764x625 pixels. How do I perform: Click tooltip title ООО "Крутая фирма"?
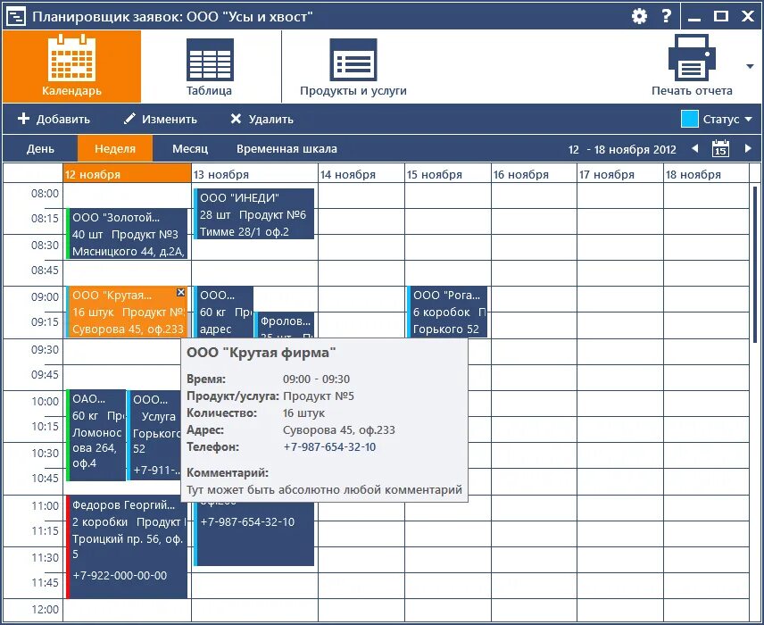(x=262, y=353)
